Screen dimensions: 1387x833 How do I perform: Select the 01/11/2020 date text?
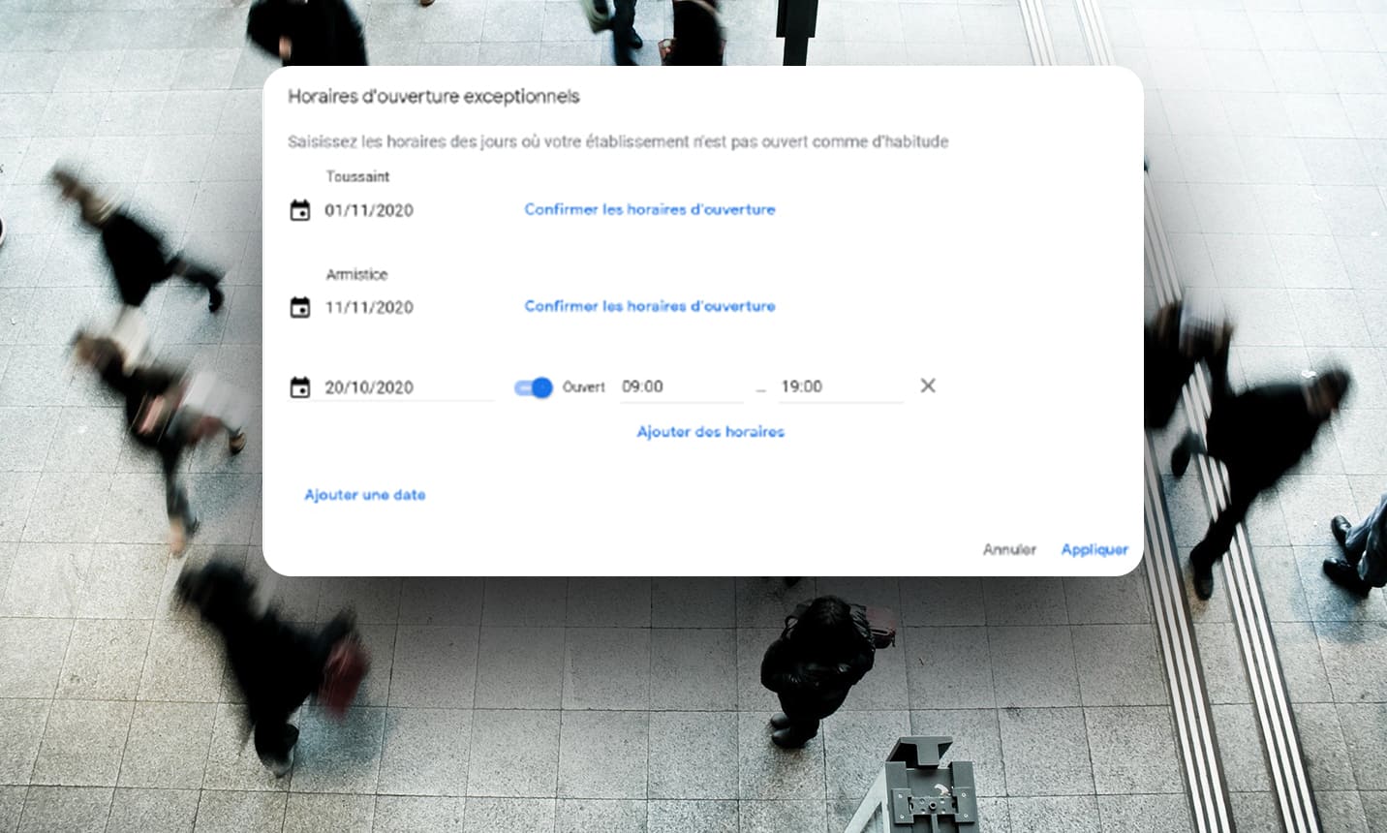click(x=369, y=210)
